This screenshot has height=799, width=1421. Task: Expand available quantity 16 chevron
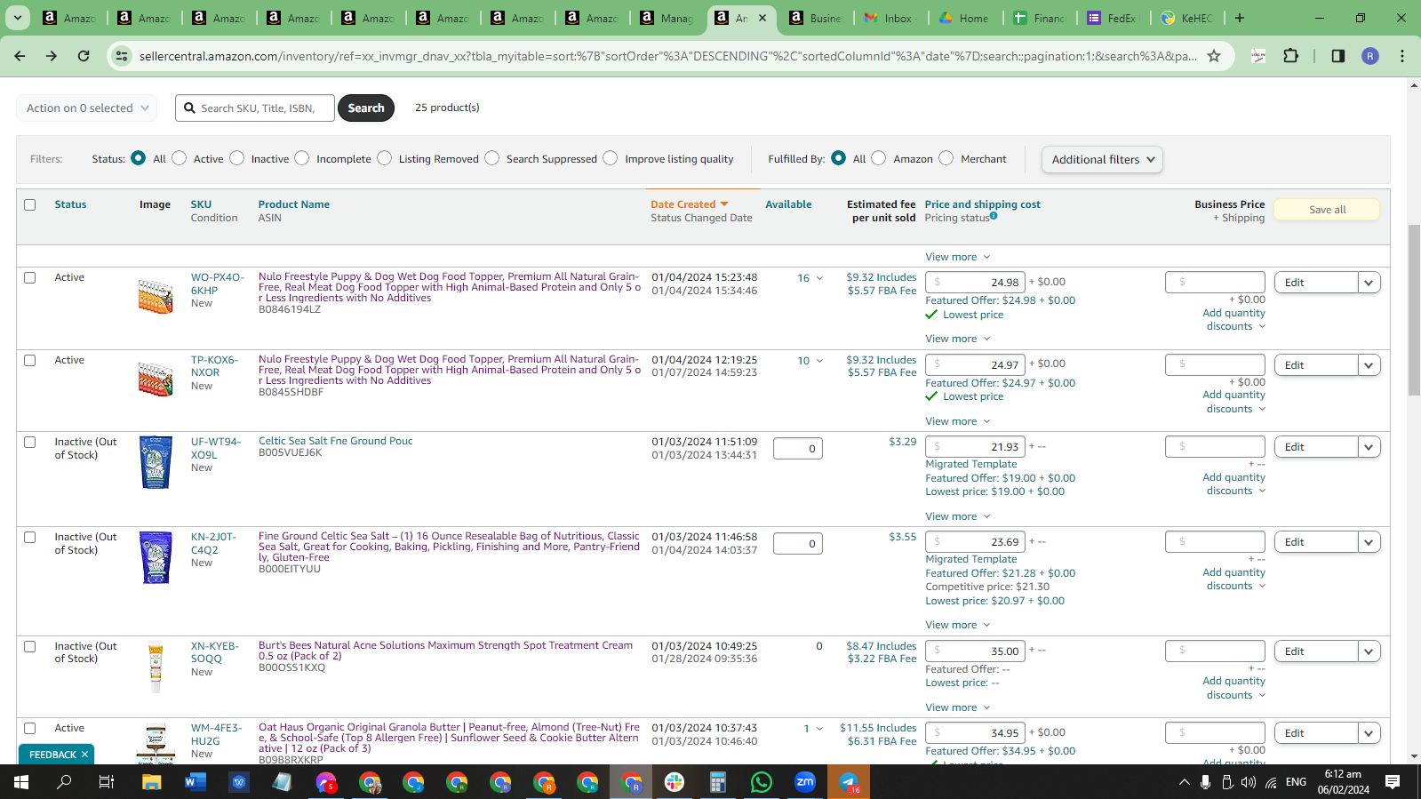[x=819, y=278]
